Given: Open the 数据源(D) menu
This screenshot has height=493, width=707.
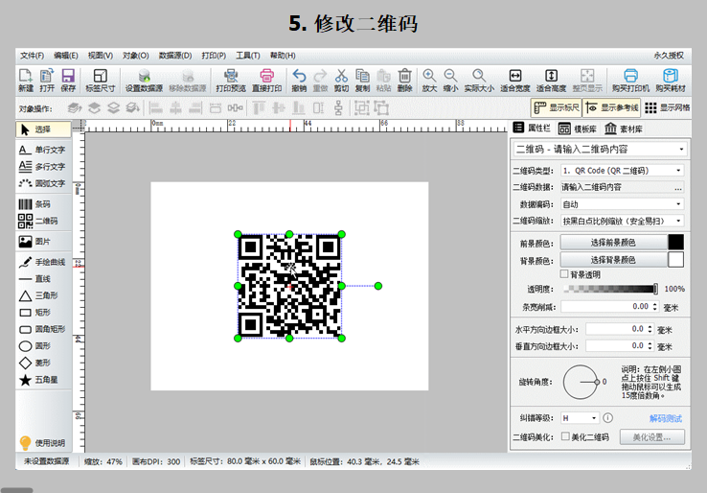Looking at the screenshot, I should coord(175,56).
